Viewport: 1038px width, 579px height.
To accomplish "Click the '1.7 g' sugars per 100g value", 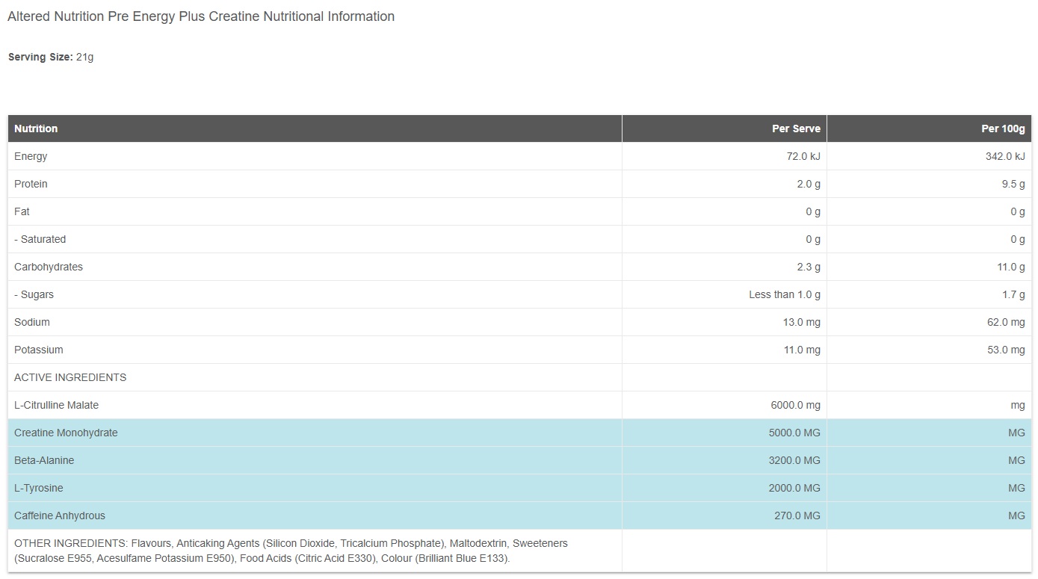I will tap(1013, 294).
